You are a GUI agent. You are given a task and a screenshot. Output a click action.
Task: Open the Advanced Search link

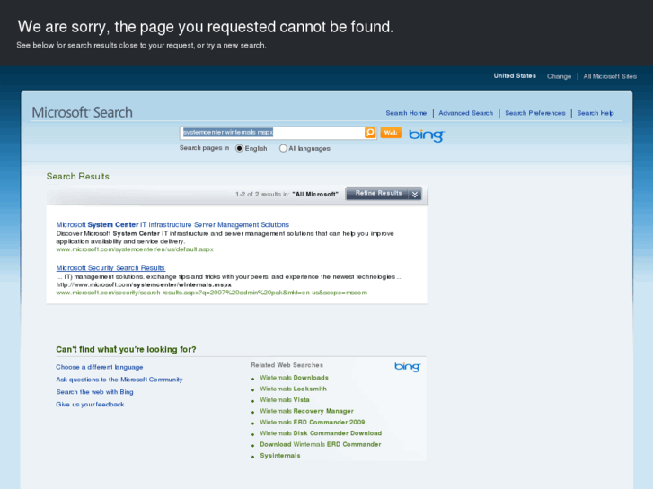point(465,113)
